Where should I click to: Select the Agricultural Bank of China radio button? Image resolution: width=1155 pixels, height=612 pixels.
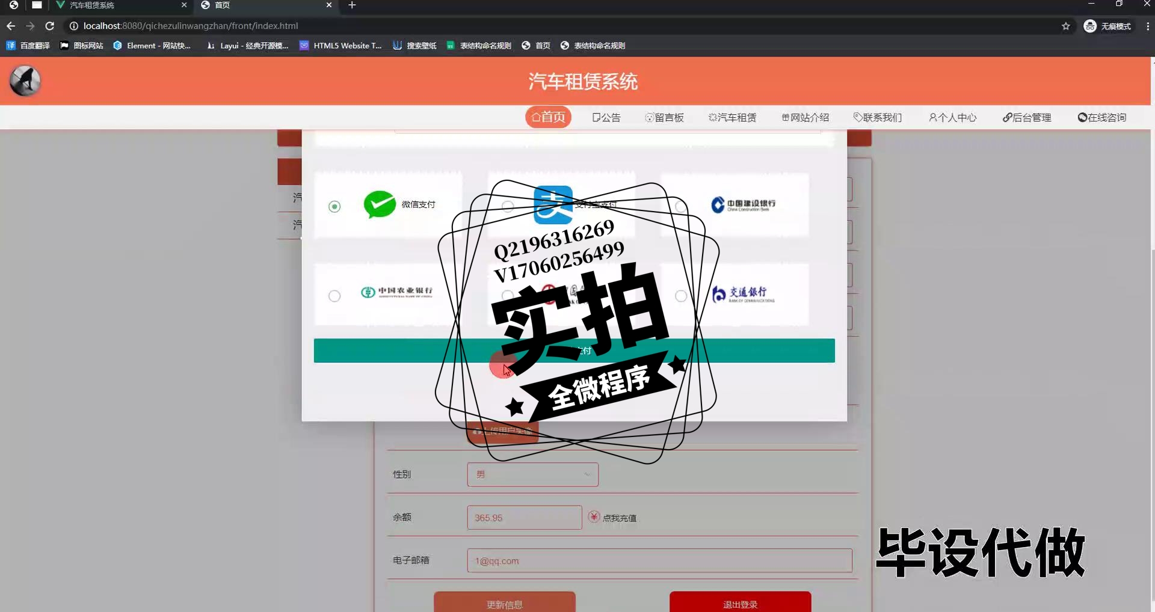pos(334,296)
